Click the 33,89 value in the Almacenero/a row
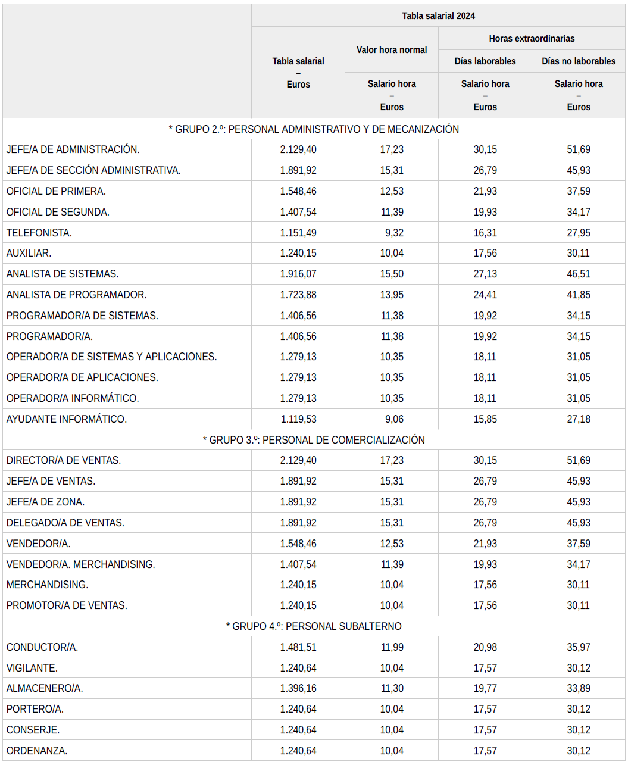Screen dimensions: 628x765 click(x=579, y=688)
